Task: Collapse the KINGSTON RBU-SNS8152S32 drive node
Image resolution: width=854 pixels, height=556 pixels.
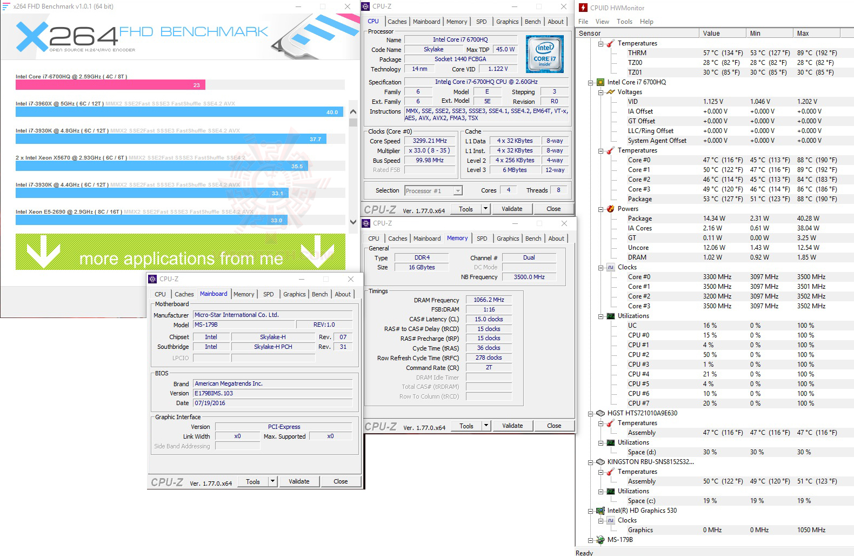Action: [x=590, y=462]
